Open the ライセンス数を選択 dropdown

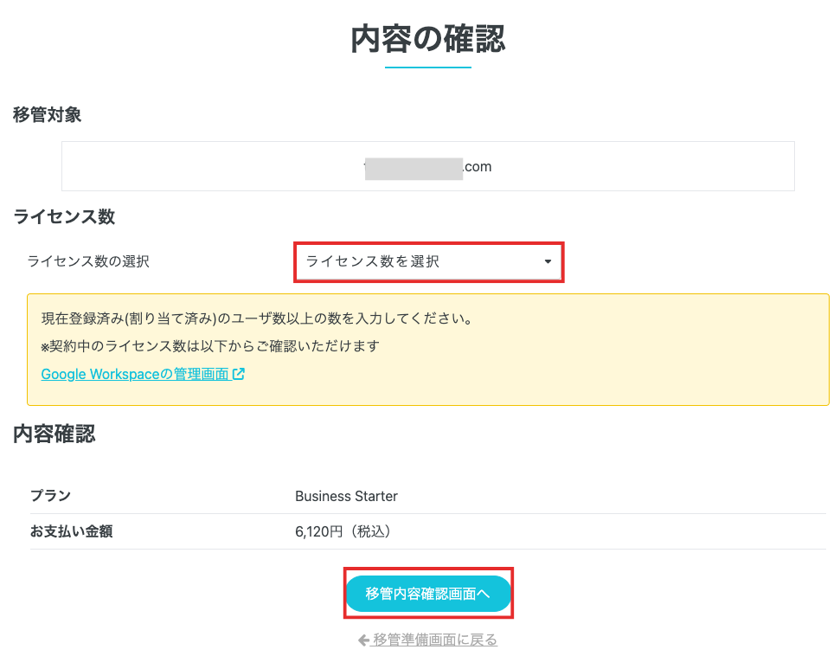tap(428, 261)
